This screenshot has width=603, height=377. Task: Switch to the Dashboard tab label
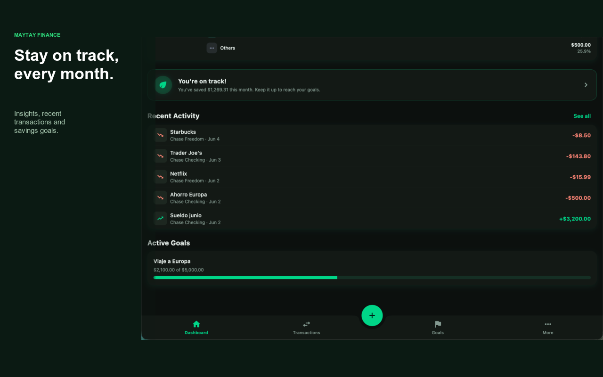coord(196,333)
